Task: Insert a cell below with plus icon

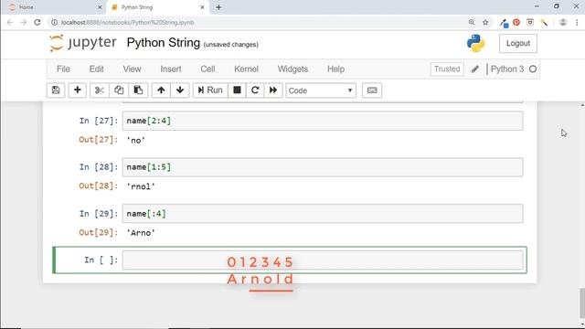Action: click(x=77, y=90)
